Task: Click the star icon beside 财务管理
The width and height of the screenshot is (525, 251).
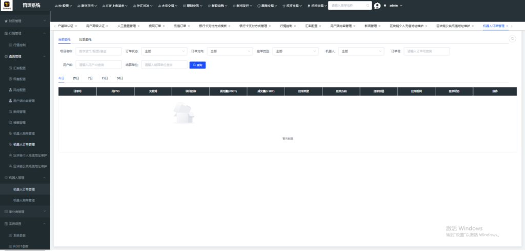Action: point(6,21)
